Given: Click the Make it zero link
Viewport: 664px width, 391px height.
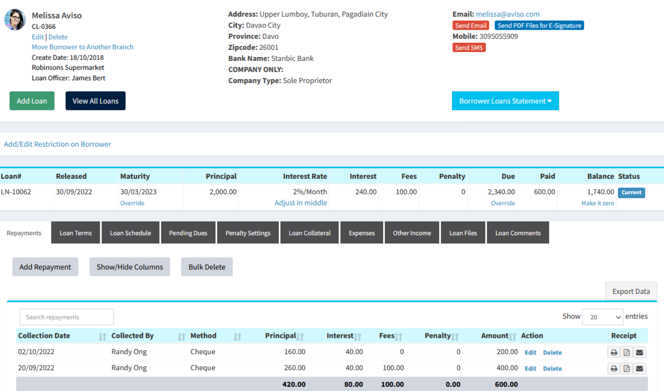Looking at the screenshot, I should pos(597,203).
